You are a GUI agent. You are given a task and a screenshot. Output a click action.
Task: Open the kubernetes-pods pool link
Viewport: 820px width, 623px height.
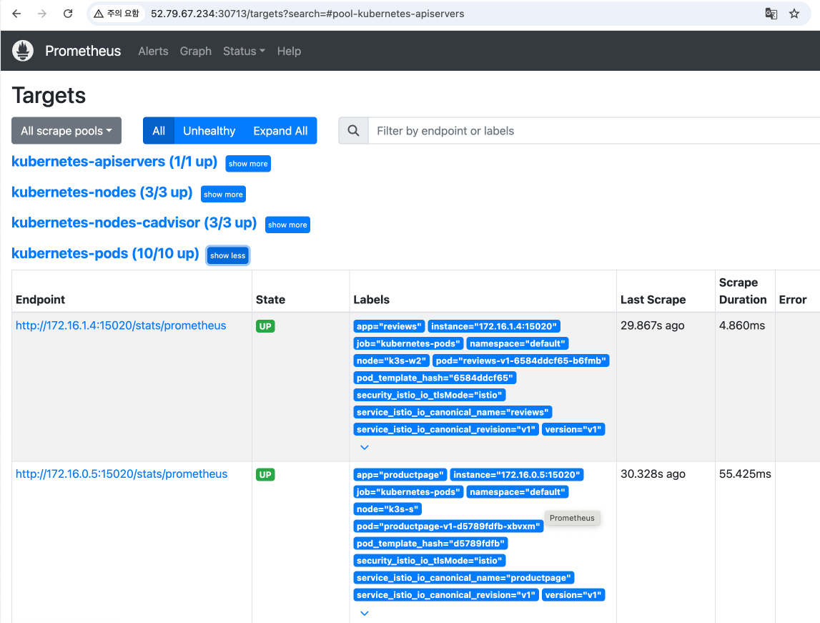pos(105,254)
